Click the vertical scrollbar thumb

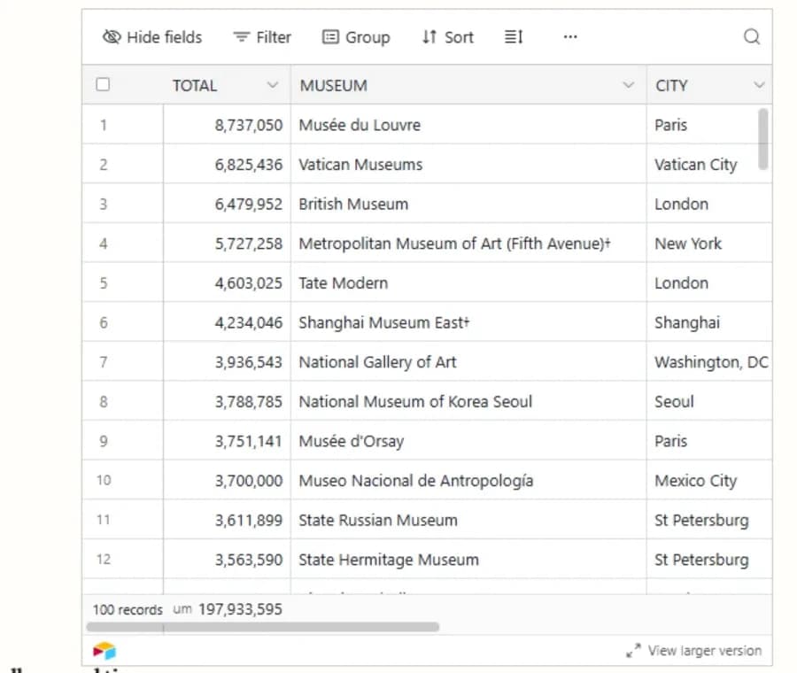click(x=763, y=139)
